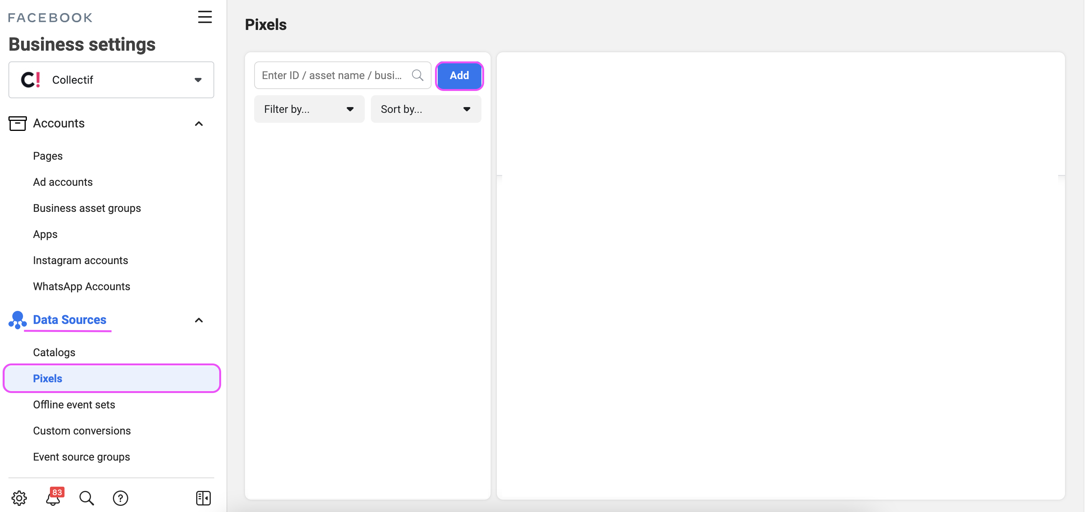Open the Filter by dropdown
This screenshot has height=512, width=1085.
point(309,109)
